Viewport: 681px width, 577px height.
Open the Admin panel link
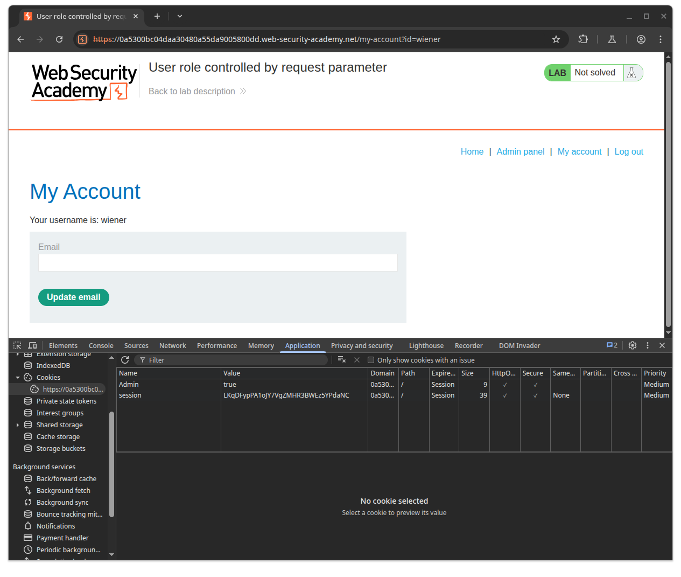click(x=520, y=152)
